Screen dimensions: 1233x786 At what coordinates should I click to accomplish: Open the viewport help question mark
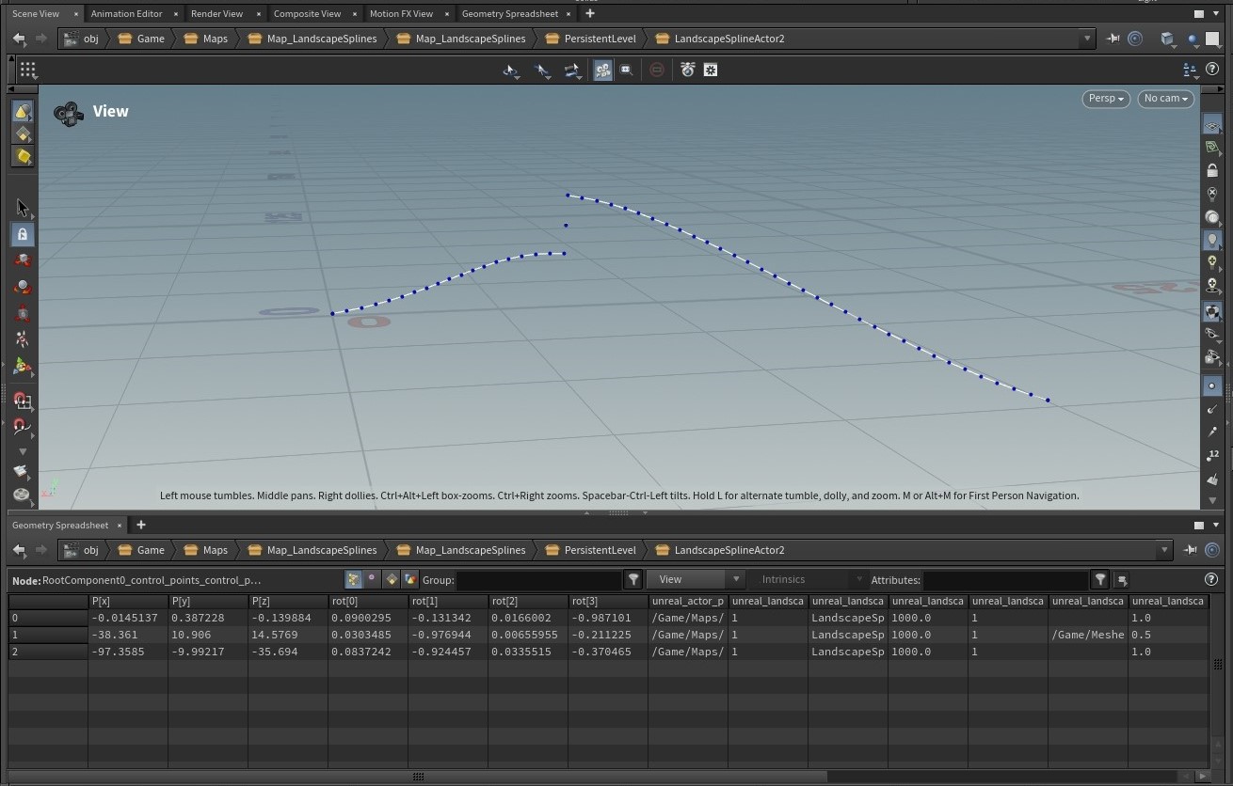1212,70
